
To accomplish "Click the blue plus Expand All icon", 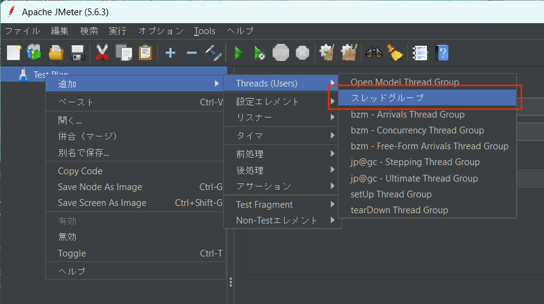I will pyautogui.click(x=170, y=53).
